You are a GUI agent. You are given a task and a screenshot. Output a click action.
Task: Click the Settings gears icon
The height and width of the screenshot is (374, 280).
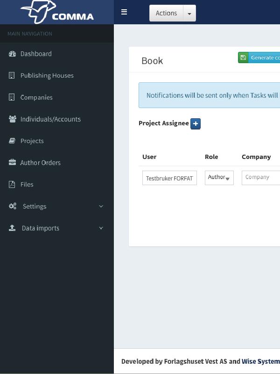[x=13, y=206]
